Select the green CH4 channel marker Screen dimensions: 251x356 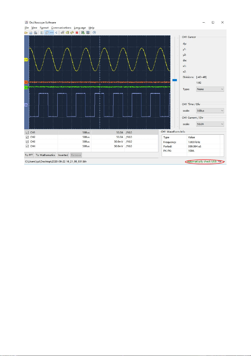(26, 88)
